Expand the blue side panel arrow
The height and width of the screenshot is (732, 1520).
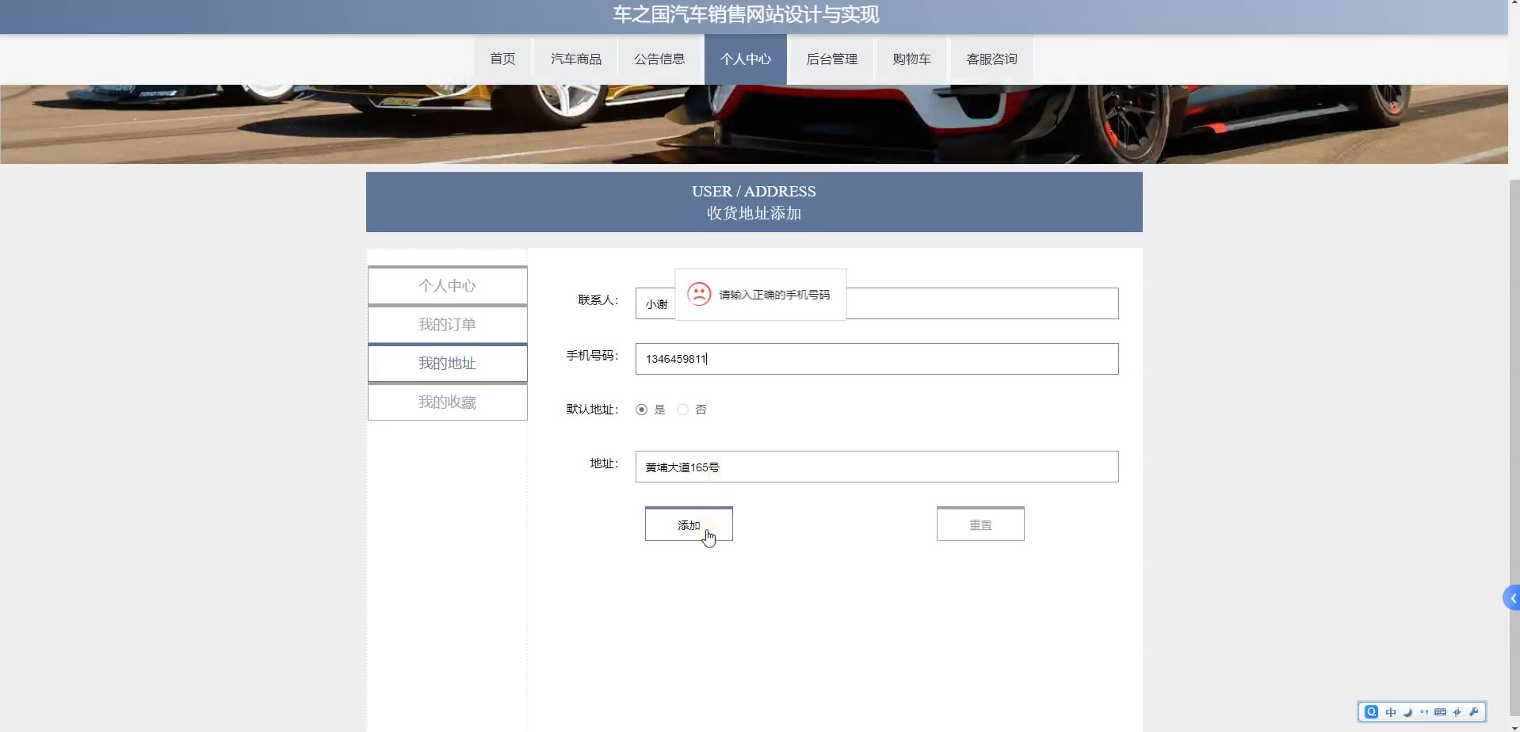pyautogui.click(x=1512, y=598)
